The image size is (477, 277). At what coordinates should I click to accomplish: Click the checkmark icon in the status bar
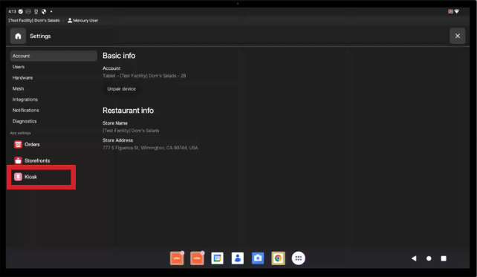pyautogui.click(x=20, y=12)
